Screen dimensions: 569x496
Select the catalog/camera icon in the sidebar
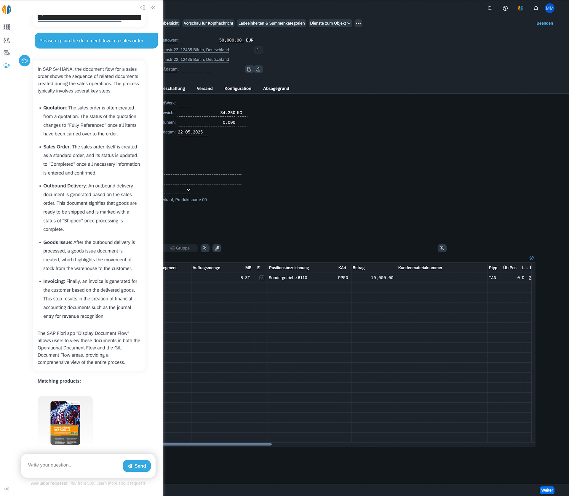click(7, 53)
